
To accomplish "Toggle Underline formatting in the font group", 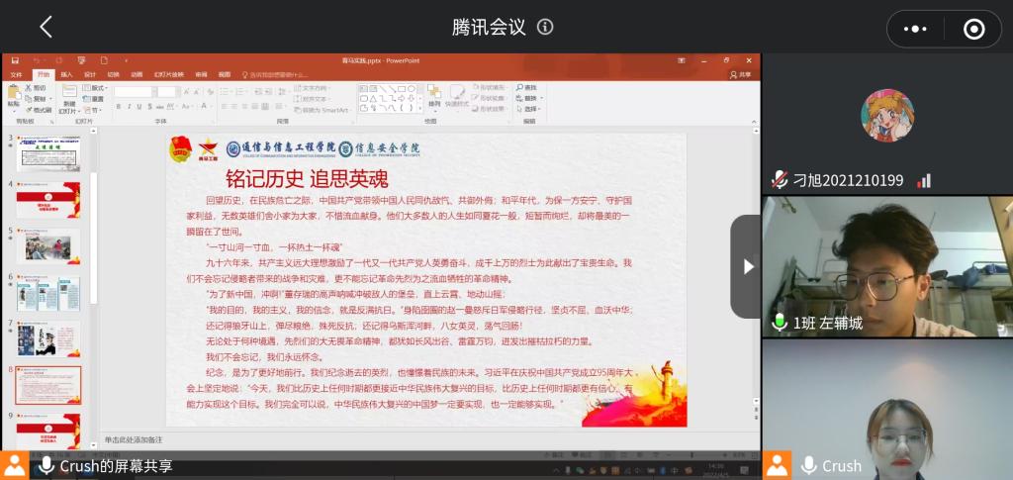I will click(138, 106).
